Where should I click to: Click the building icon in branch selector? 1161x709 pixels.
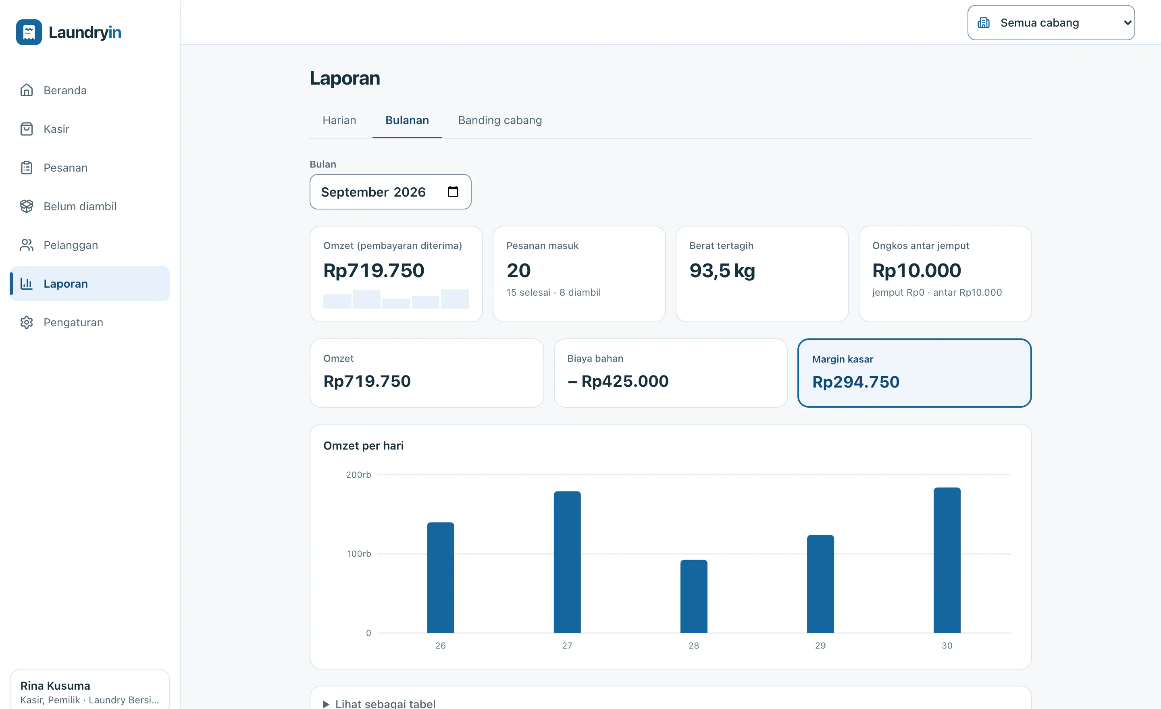[x=984, y=23]
